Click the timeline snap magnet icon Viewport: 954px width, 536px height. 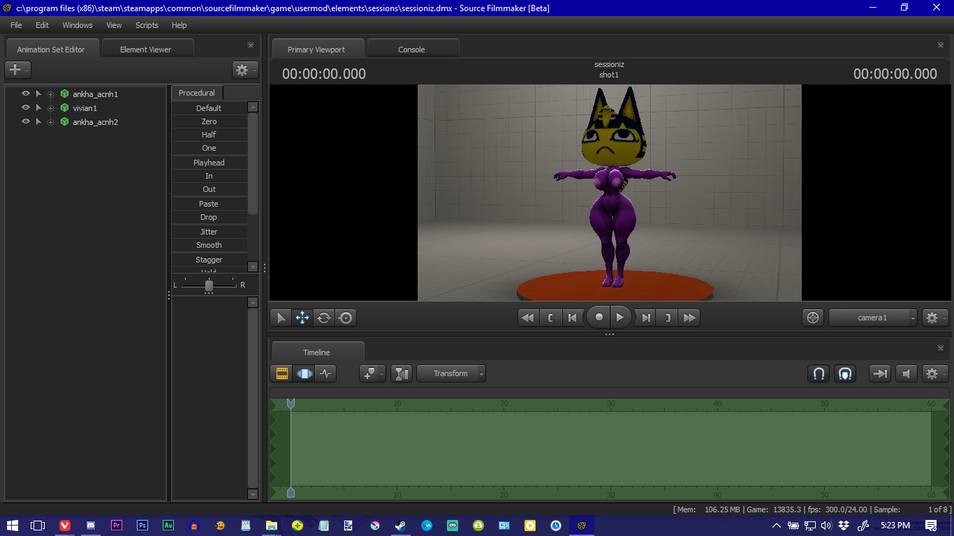pyautogui.click(x=819, y=373)
